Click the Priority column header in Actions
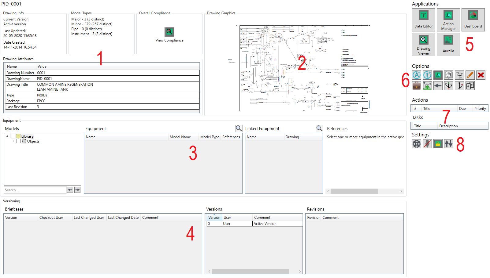Image resolution: width=490 pixels, height=278 pixels. point(480,109)
